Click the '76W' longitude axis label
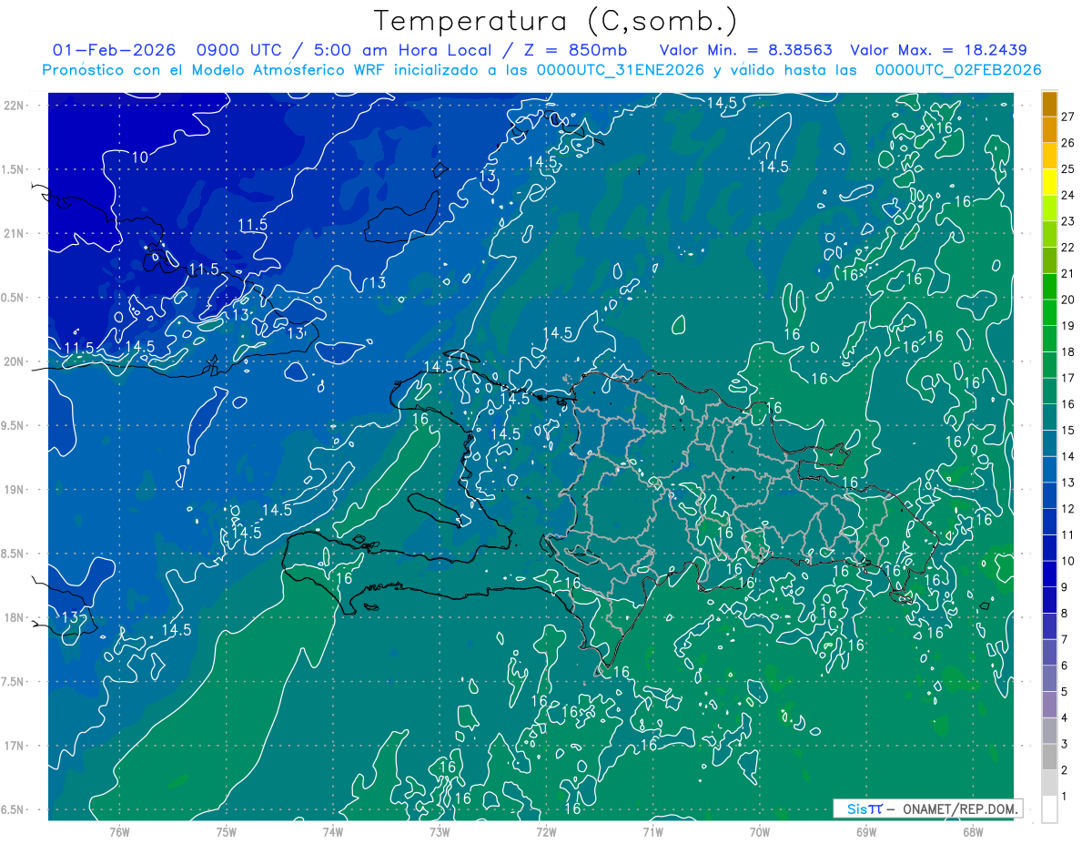Viewport: 1092px width, 844px height. [x=119, y=831]
